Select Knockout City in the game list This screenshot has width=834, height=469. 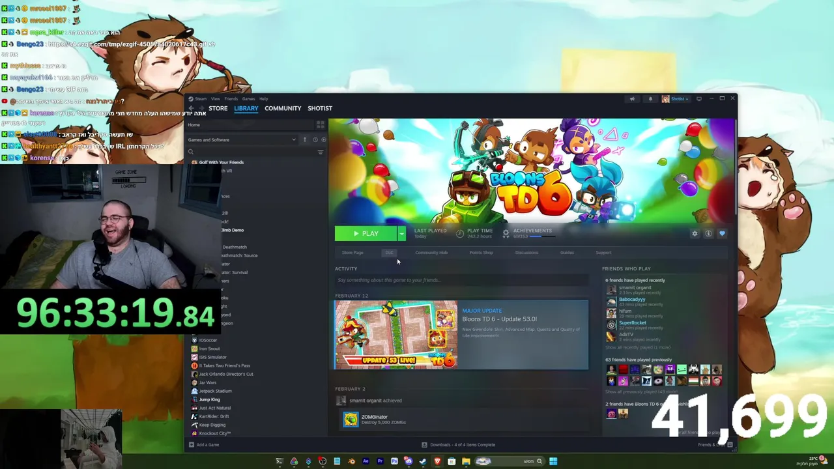214,433
